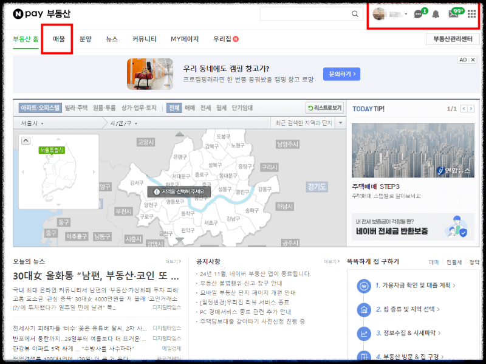
Task: Select 서초구 on the Seoul map
Action: click(x=211, y=222)
